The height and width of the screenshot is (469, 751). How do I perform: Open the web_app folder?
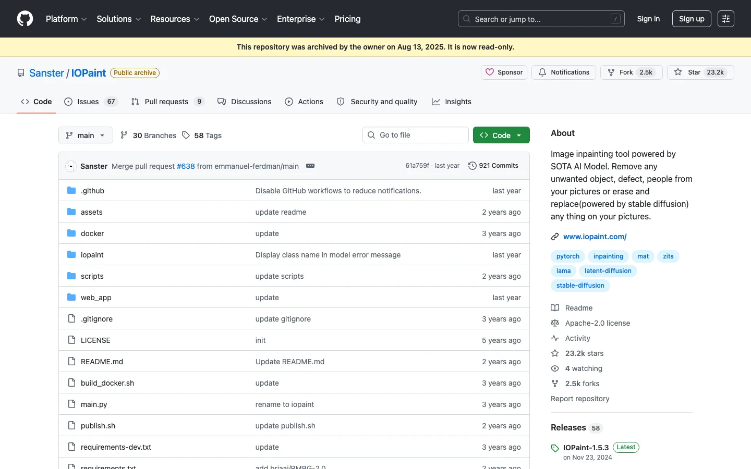(x=96, y=298)
